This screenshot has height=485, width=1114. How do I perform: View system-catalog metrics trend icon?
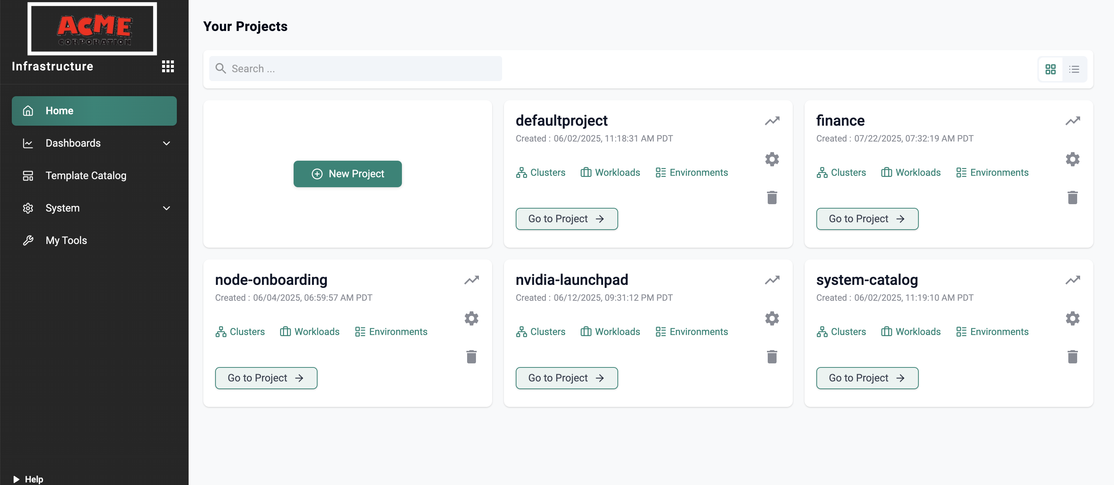coord(1072,280)
